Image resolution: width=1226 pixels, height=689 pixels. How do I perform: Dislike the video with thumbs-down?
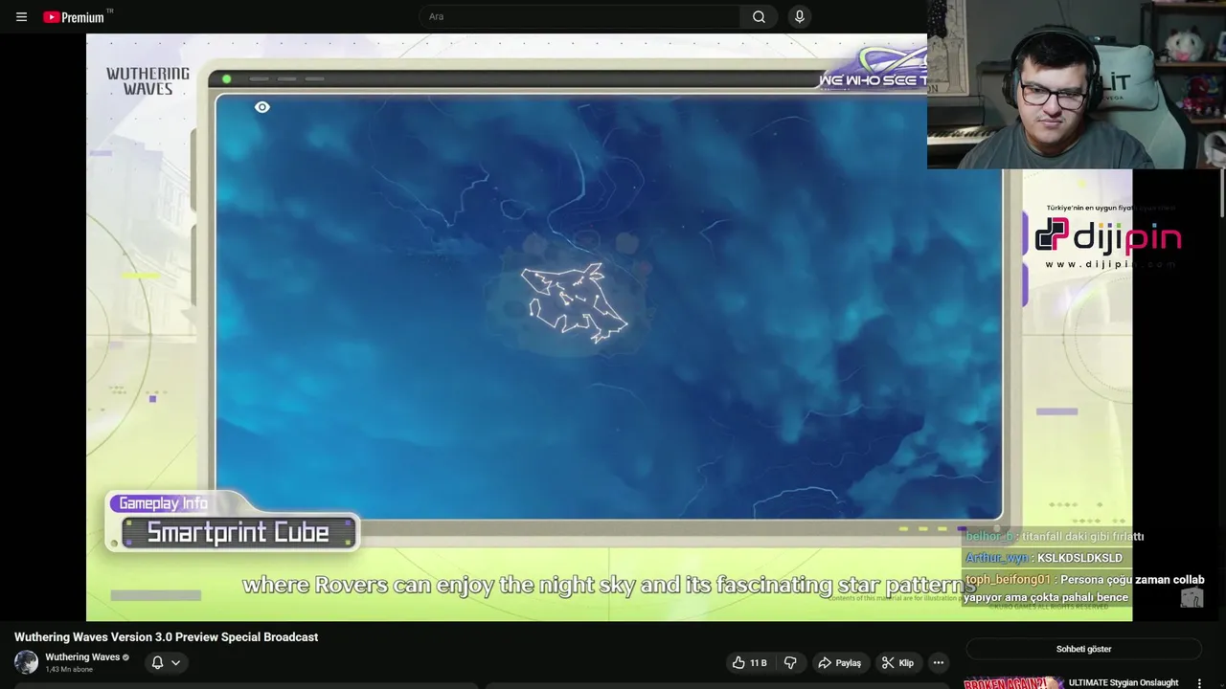click(x=790, y=662)
